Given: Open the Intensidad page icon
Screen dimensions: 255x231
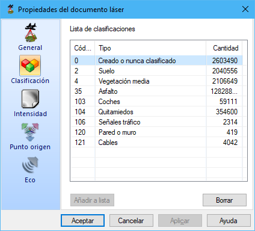Looking at the screenshot, I should pos(30,99).
